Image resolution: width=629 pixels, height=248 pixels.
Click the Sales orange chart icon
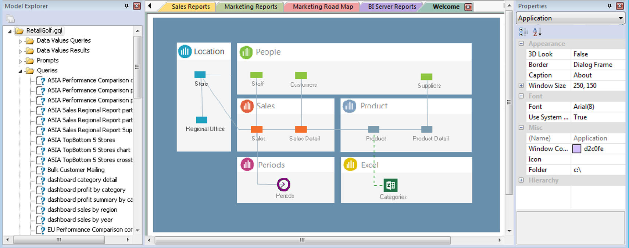(x=247, y=106)
